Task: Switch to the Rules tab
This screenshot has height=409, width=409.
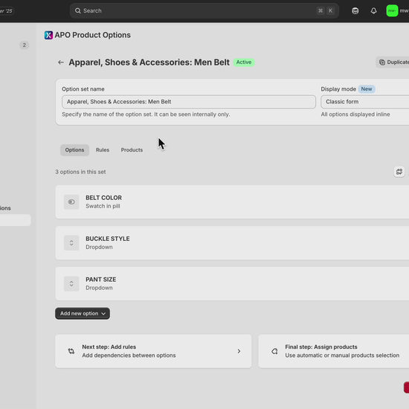Action: point(103,150)
